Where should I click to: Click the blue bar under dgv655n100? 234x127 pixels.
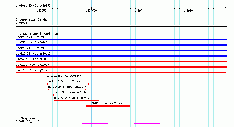click(x=121, y=45)
